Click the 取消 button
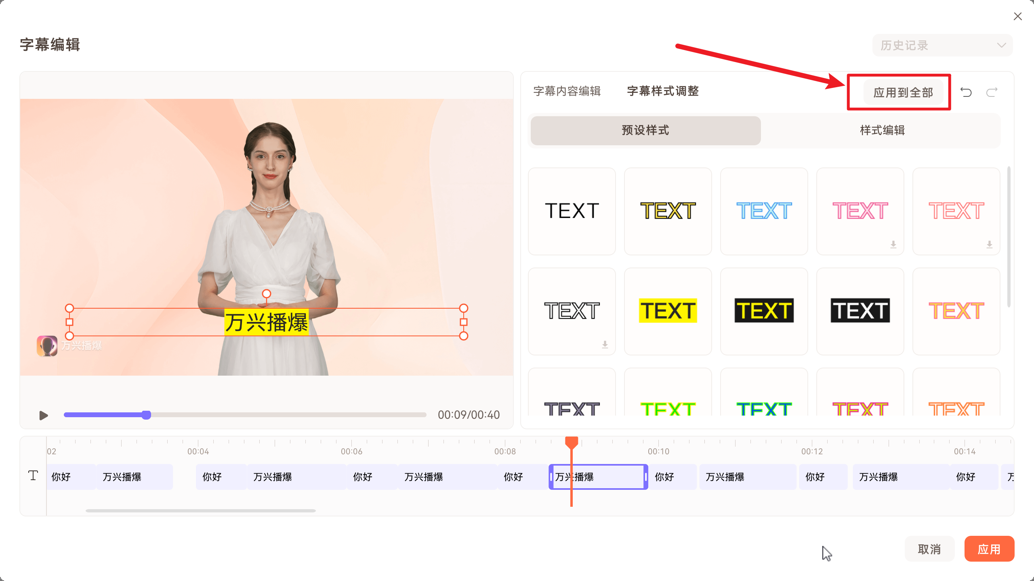 929,549
